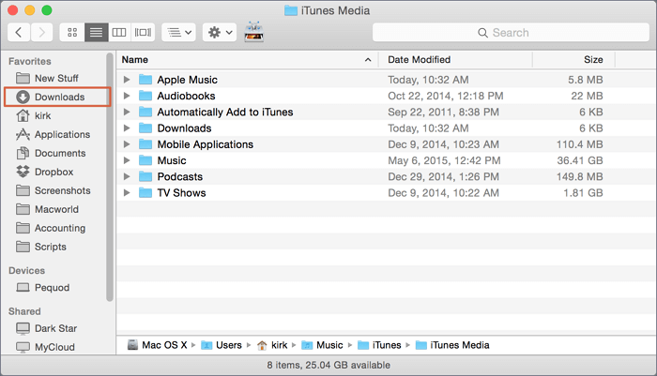Expand the Apple Music folder

click(128, 80)
